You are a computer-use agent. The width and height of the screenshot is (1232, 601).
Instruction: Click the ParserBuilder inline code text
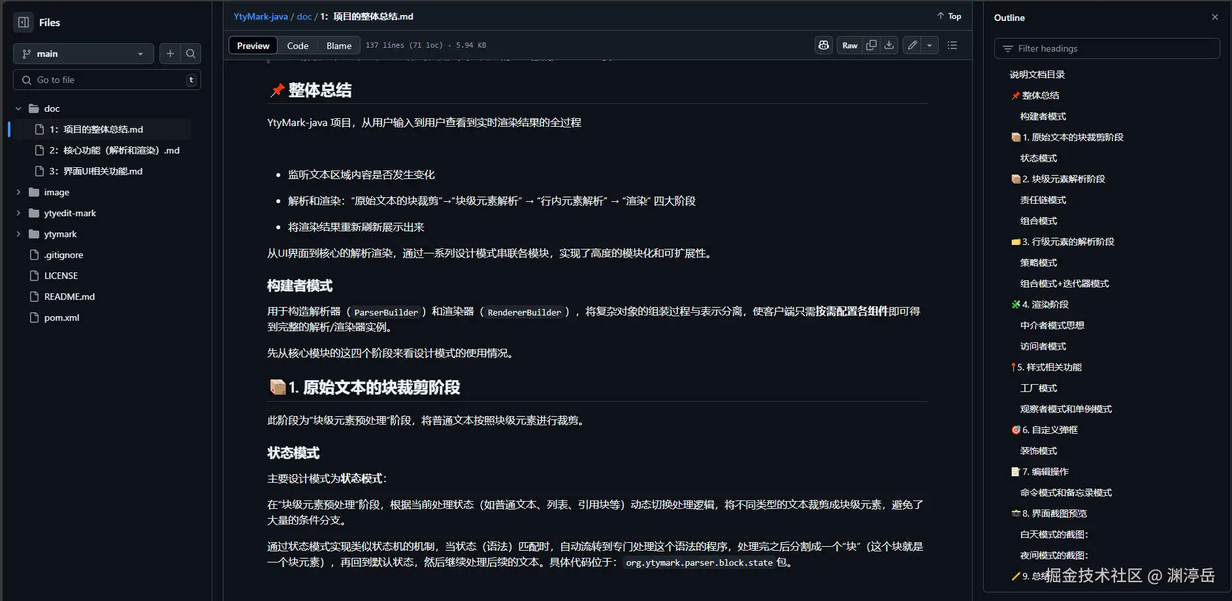[x=386, y=312]
